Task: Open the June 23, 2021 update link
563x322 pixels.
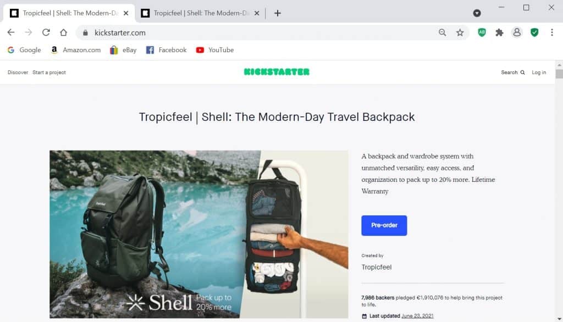Action: point(417,316)
